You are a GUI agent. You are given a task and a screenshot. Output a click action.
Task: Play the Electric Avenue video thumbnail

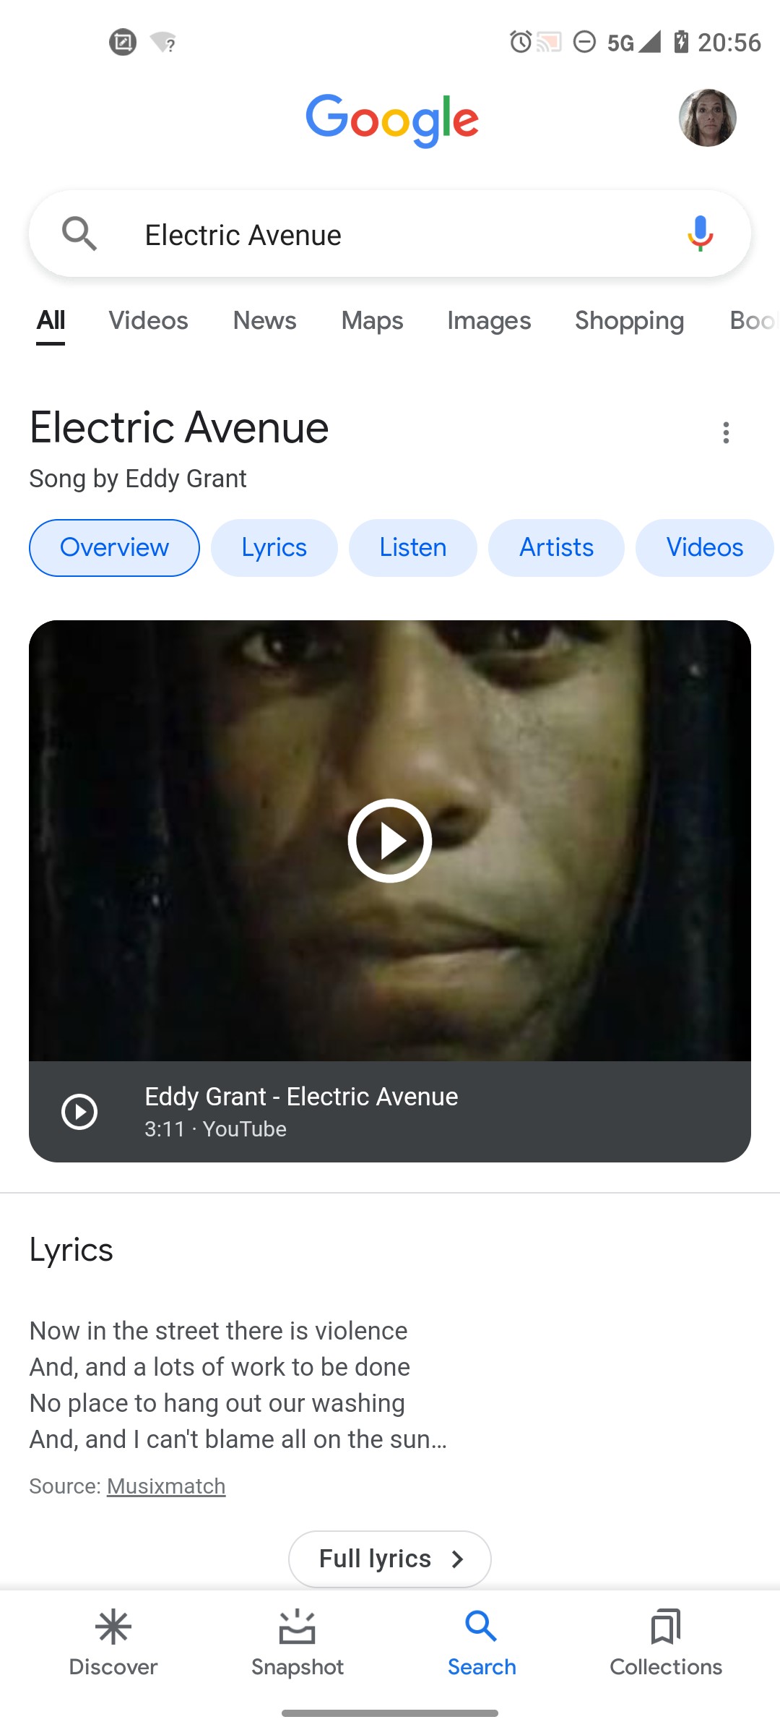[x=390, y=841]
